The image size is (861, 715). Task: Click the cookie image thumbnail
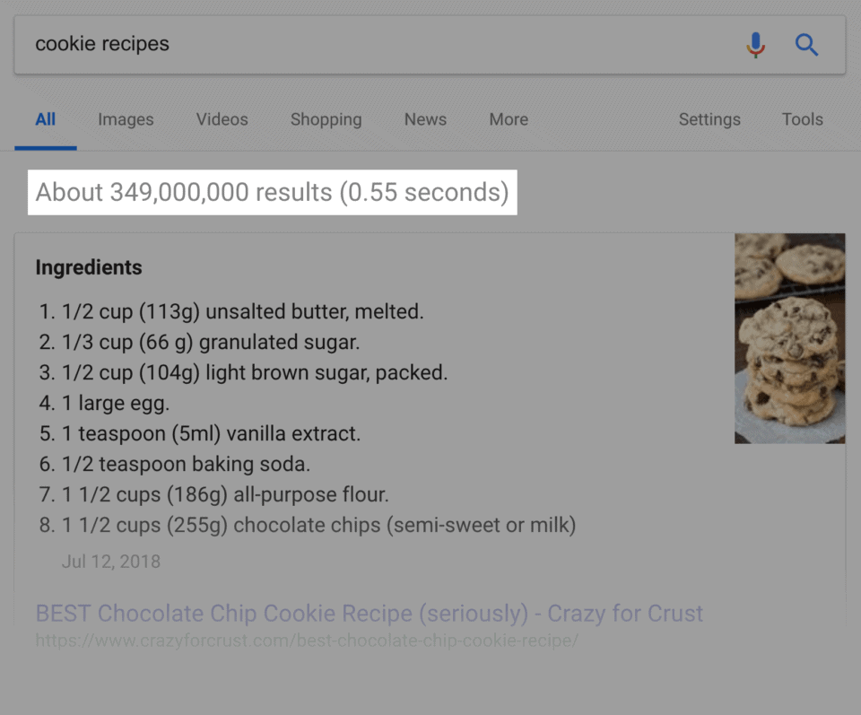coord(789,336)
